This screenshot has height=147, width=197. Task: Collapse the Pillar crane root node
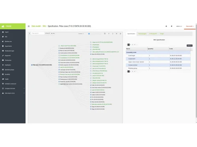click(x=32, y=65)
